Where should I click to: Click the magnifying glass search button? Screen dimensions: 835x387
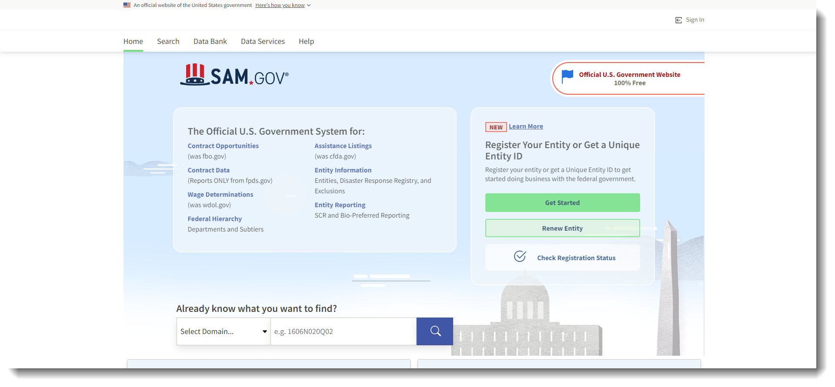pyautogui.click(x=435, y=331)
